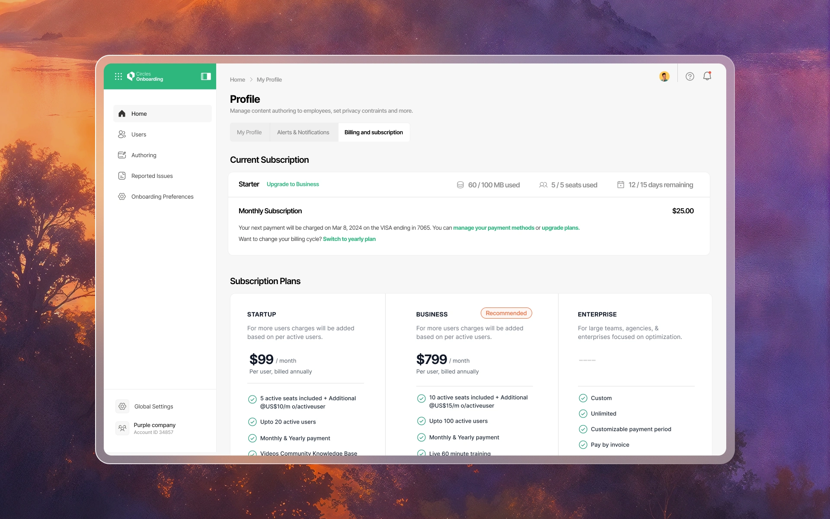Click check icon beside 'Customizable payment period'

[583, 429]
